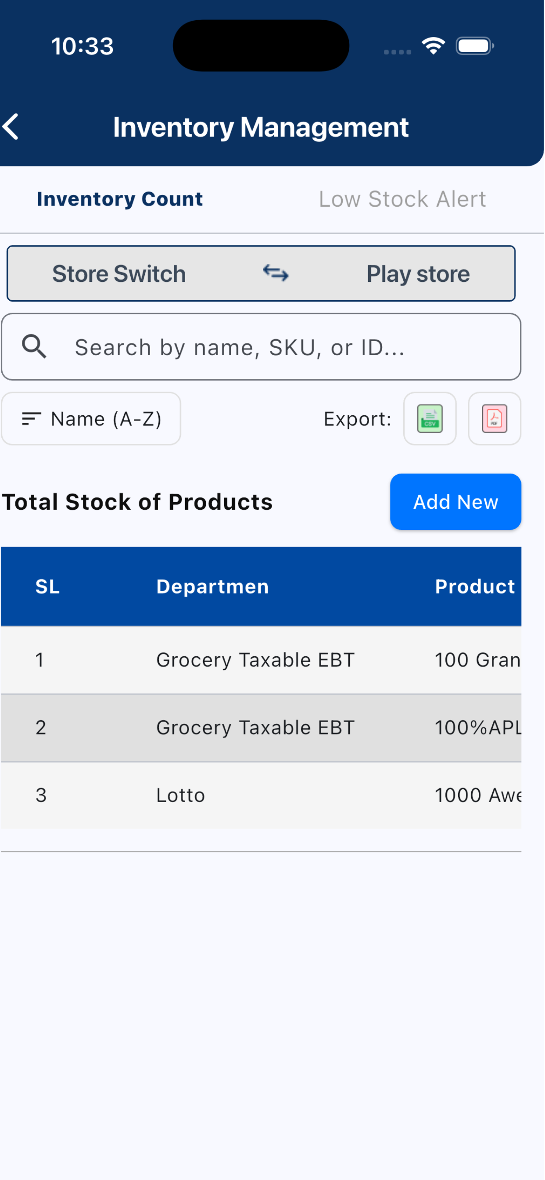Select Grocery Taxable EBT in row 2
The width and height of the screenshot is (545, 1180).
coord(255,727)
